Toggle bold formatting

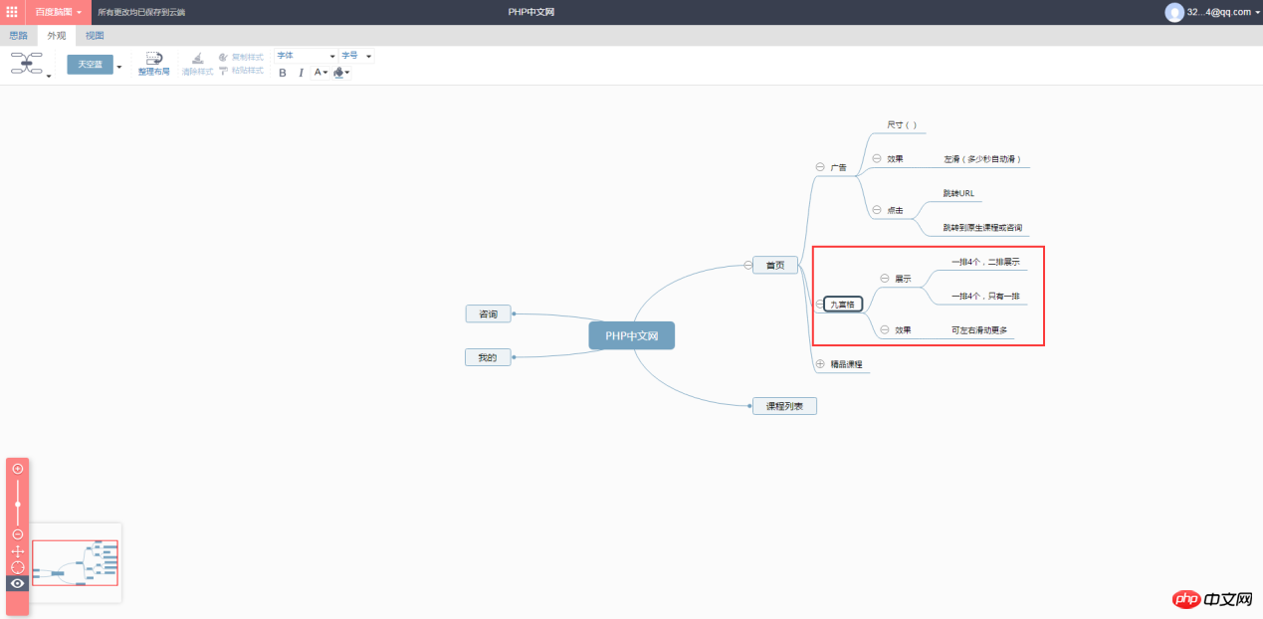click(283, 73)
